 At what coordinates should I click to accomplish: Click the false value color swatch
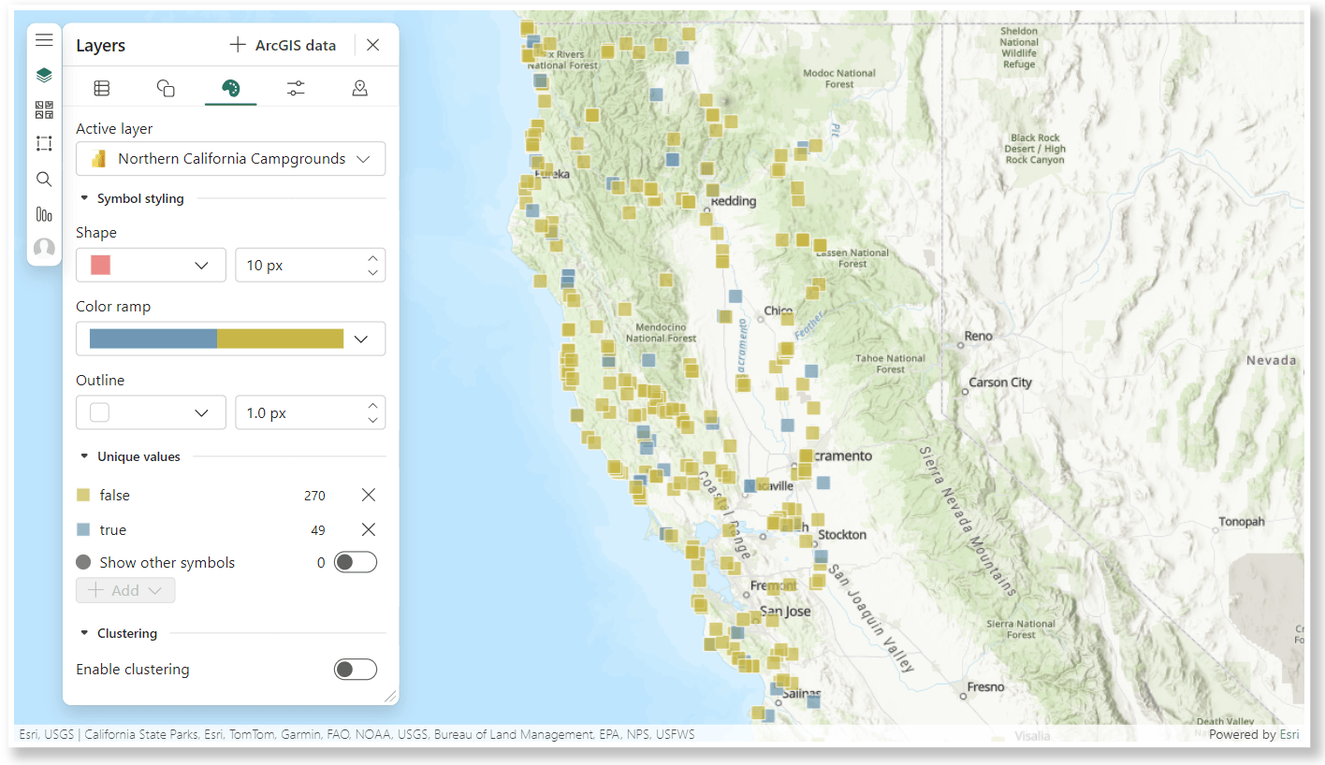[83, 495]
